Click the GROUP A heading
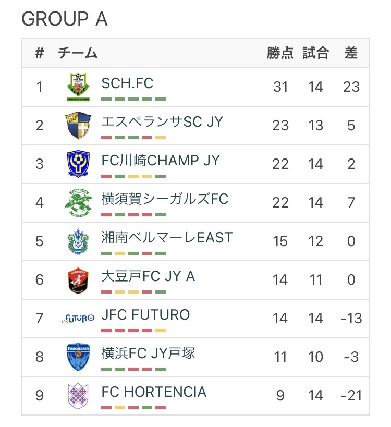 tap(65, 19)
